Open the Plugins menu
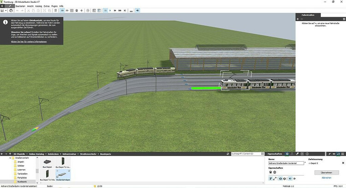The width and height of the screenshot is (346, 188). pyautogui.click(x=54, y=6)
